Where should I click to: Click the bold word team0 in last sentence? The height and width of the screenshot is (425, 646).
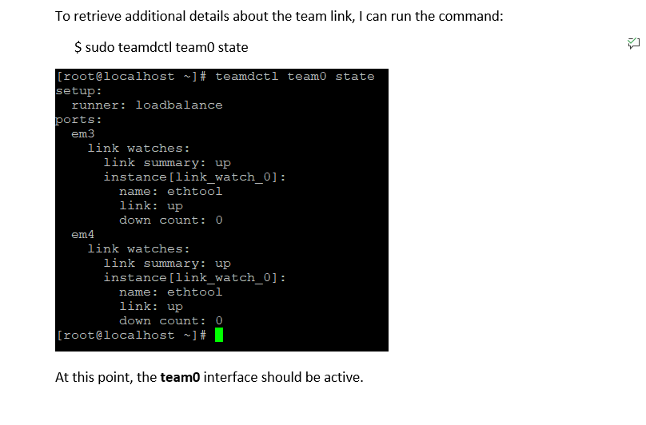(x=180, y=377)
